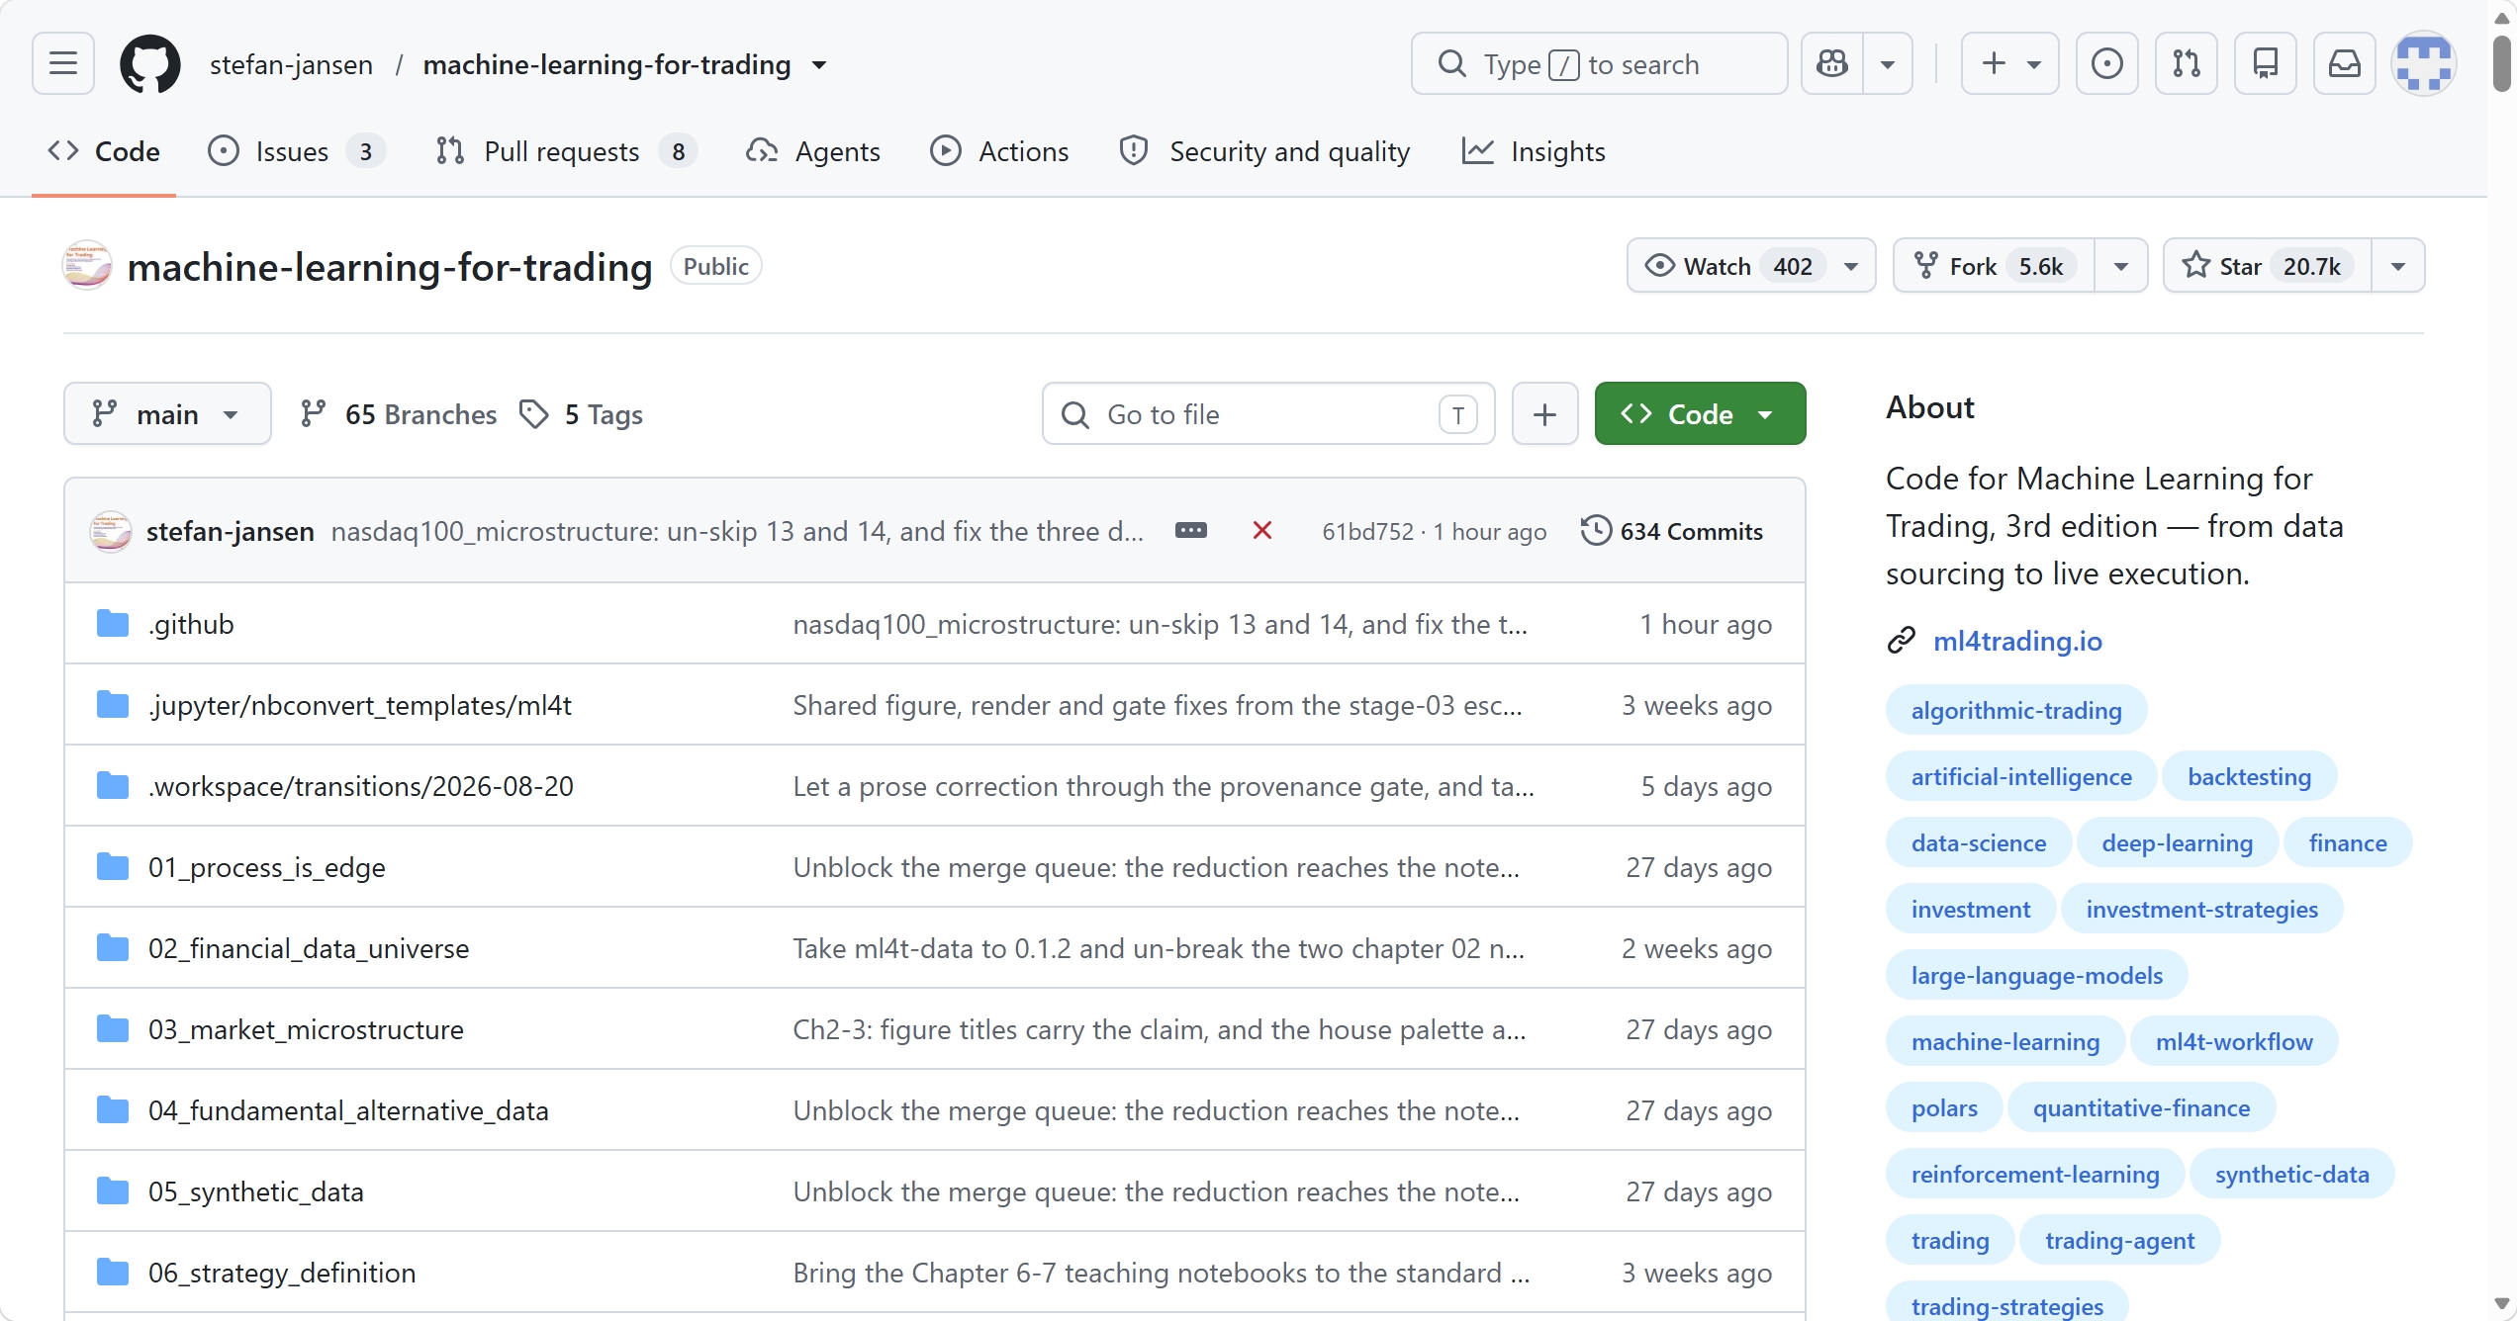This screenshot has width=2517, height=1321.
Task: Switch to Security and quality tab
Action: (x=1264, y=151)
